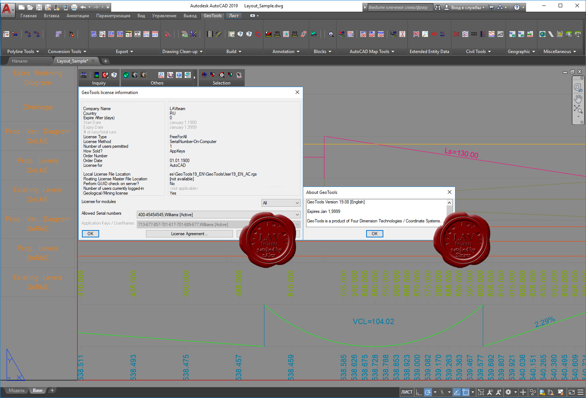
Task: Toggle the ЛИСТ paper space button
Action: (x=407, y=392)
